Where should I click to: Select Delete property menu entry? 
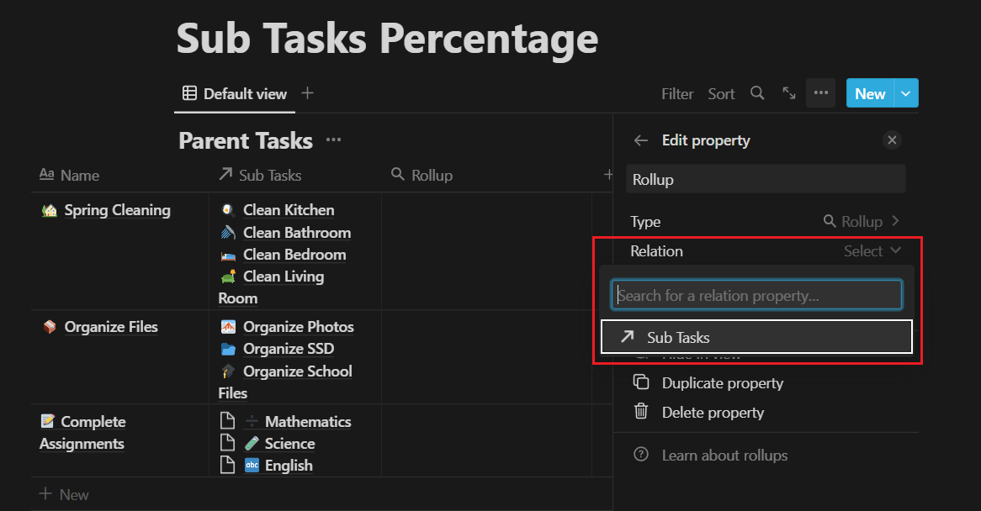[713, 413]
